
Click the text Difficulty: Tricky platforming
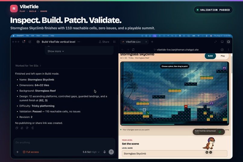pos(37,106)
